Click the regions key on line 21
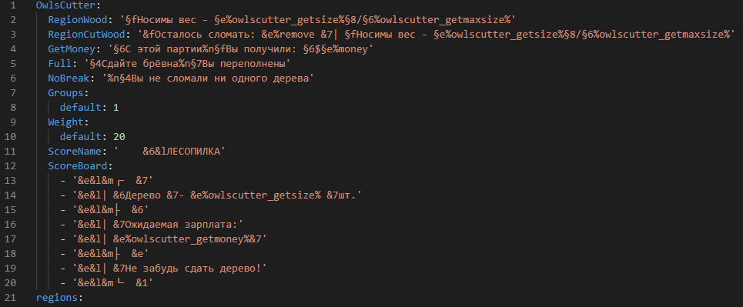 point(56,298)
